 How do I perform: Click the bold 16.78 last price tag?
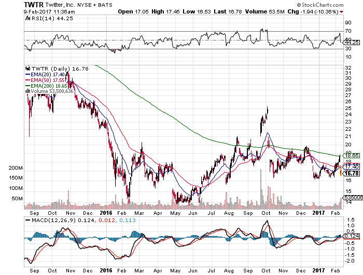pyautogui.click(x=352, y=173)
